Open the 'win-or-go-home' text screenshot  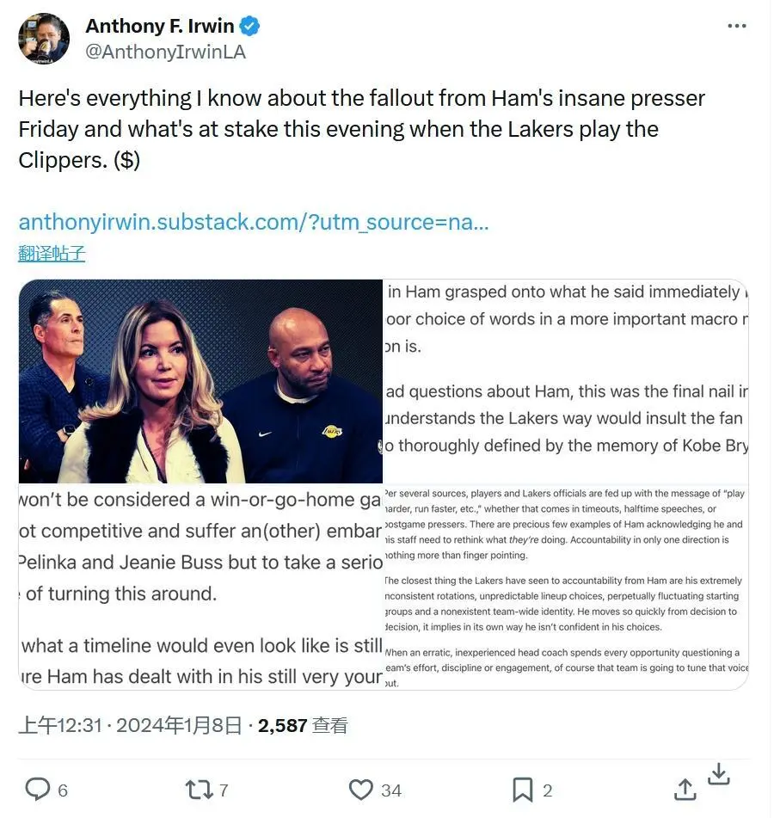coord(200,587)
